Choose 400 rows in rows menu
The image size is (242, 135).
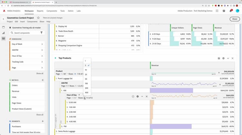click(x=87, y=92)
